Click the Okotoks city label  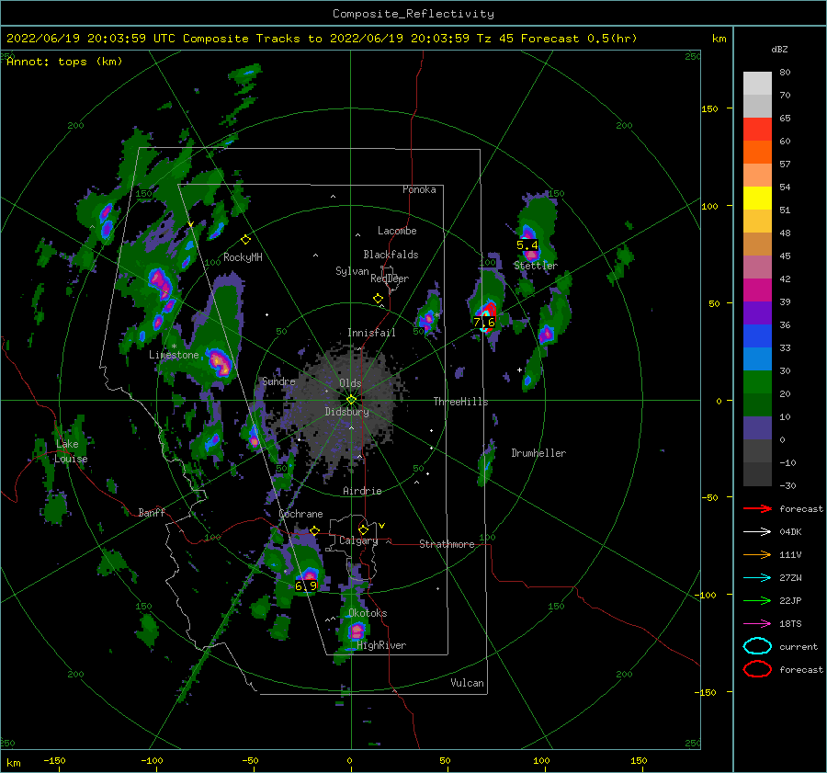click(x=368, y=613)
